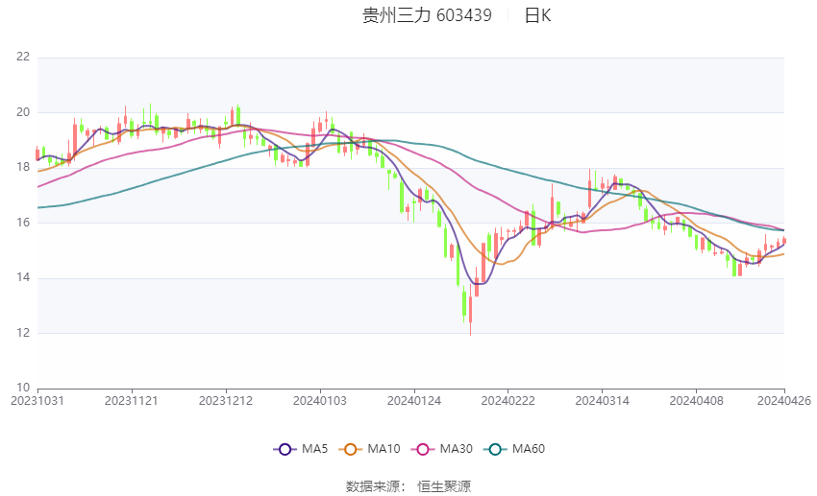The image size is (817, 496).
Task: Click the MA10 legend label text
Action: point(384,449)
